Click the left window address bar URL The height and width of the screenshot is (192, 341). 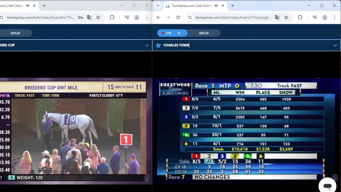tap(41, 17)
